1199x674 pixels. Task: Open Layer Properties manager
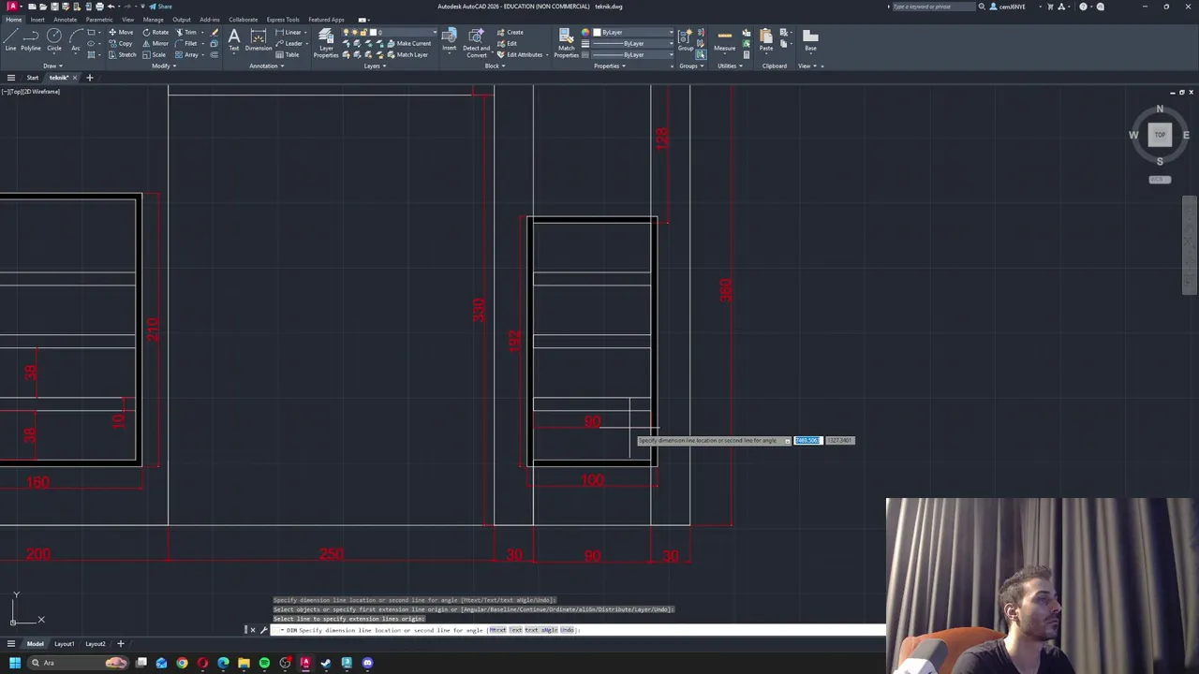click(x=326, y=43)
